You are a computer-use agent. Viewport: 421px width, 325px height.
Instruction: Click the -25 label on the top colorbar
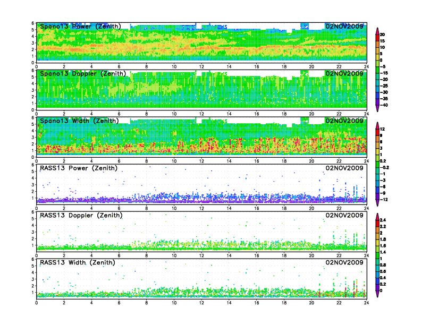[384, 86]
